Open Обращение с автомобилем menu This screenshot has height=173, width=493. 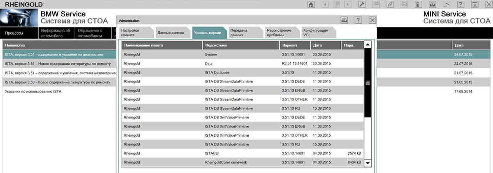(x=93, y=33)
